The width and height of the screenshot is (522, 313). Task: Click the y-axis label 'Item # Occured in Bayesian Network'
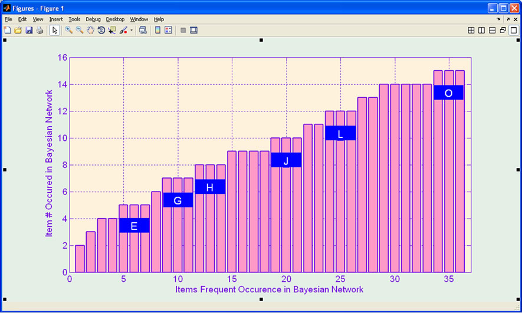49,163
